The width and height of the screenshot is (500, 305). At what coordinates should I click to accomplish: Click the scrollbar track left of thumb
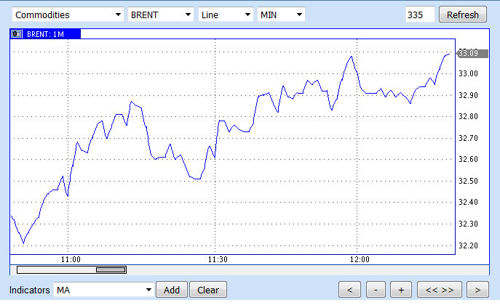[x=57, y=269]
